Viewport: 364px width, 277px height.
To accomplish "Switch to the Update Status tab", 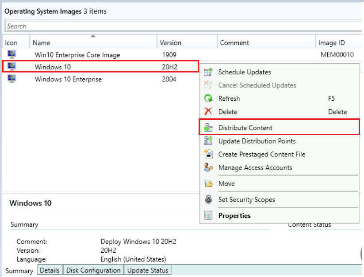I will [x=148, y=270].
